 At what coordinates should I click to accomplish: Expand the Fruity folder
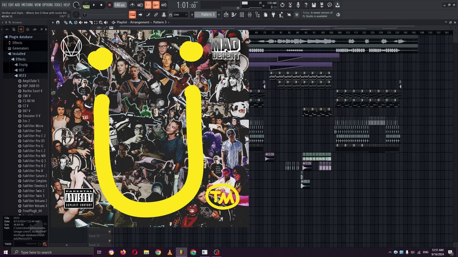(x=23, y=65)
